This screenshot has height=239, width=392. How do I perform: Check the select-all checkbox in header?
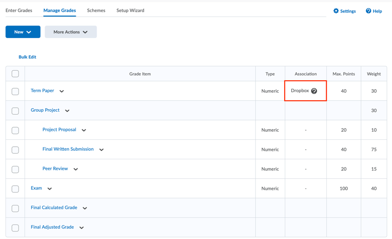point(15,74)
